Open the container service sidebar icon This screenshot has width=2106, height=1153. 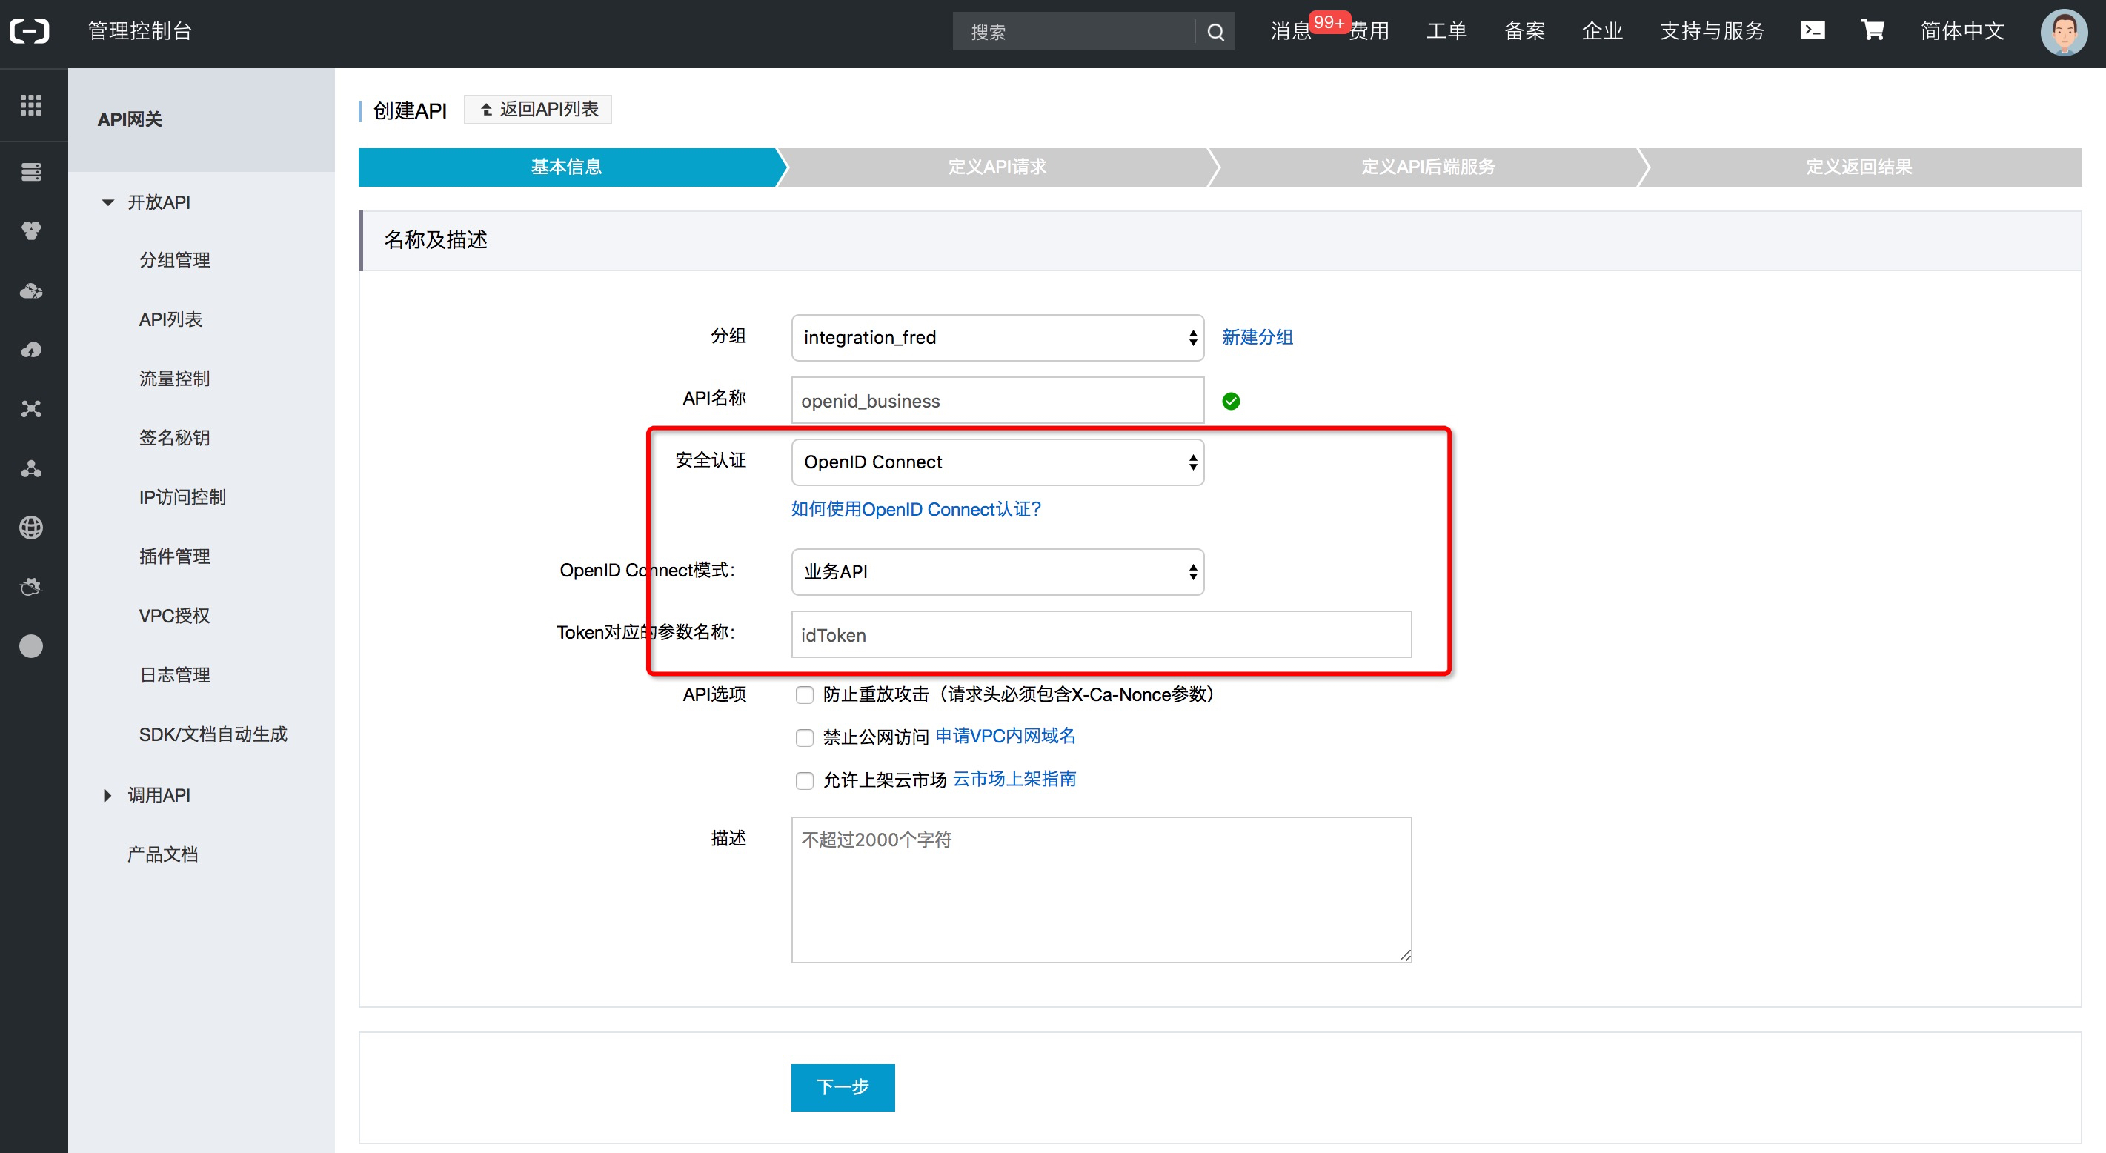(x=31, y=230)
